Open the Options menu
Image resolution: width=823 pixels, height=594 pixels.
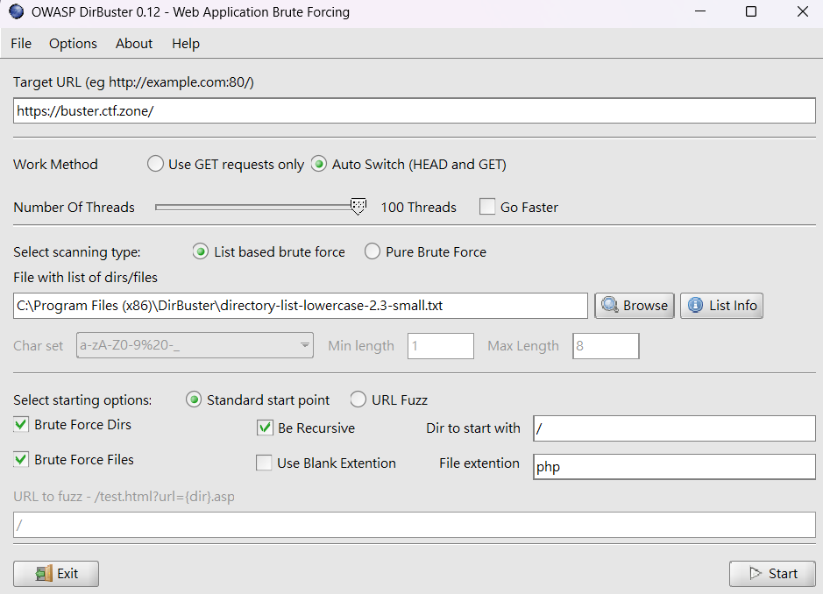(x=73, y=44)
